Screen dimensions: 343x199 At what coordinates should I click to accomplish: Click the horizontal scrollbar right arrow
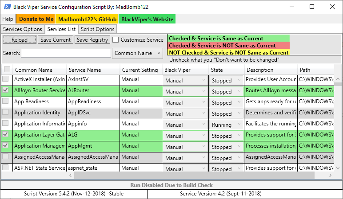[330, 176]
